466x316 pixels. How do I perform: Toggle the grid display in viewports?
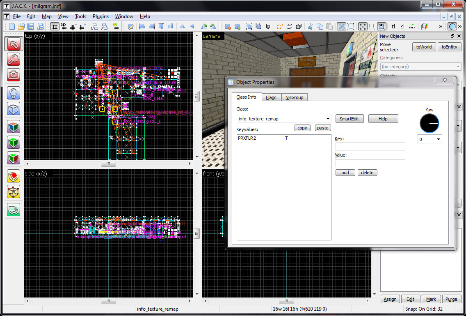[55, 26]
